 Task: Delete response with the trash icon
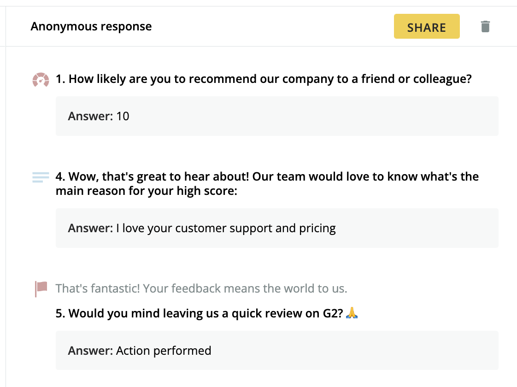tap(485, 26)
